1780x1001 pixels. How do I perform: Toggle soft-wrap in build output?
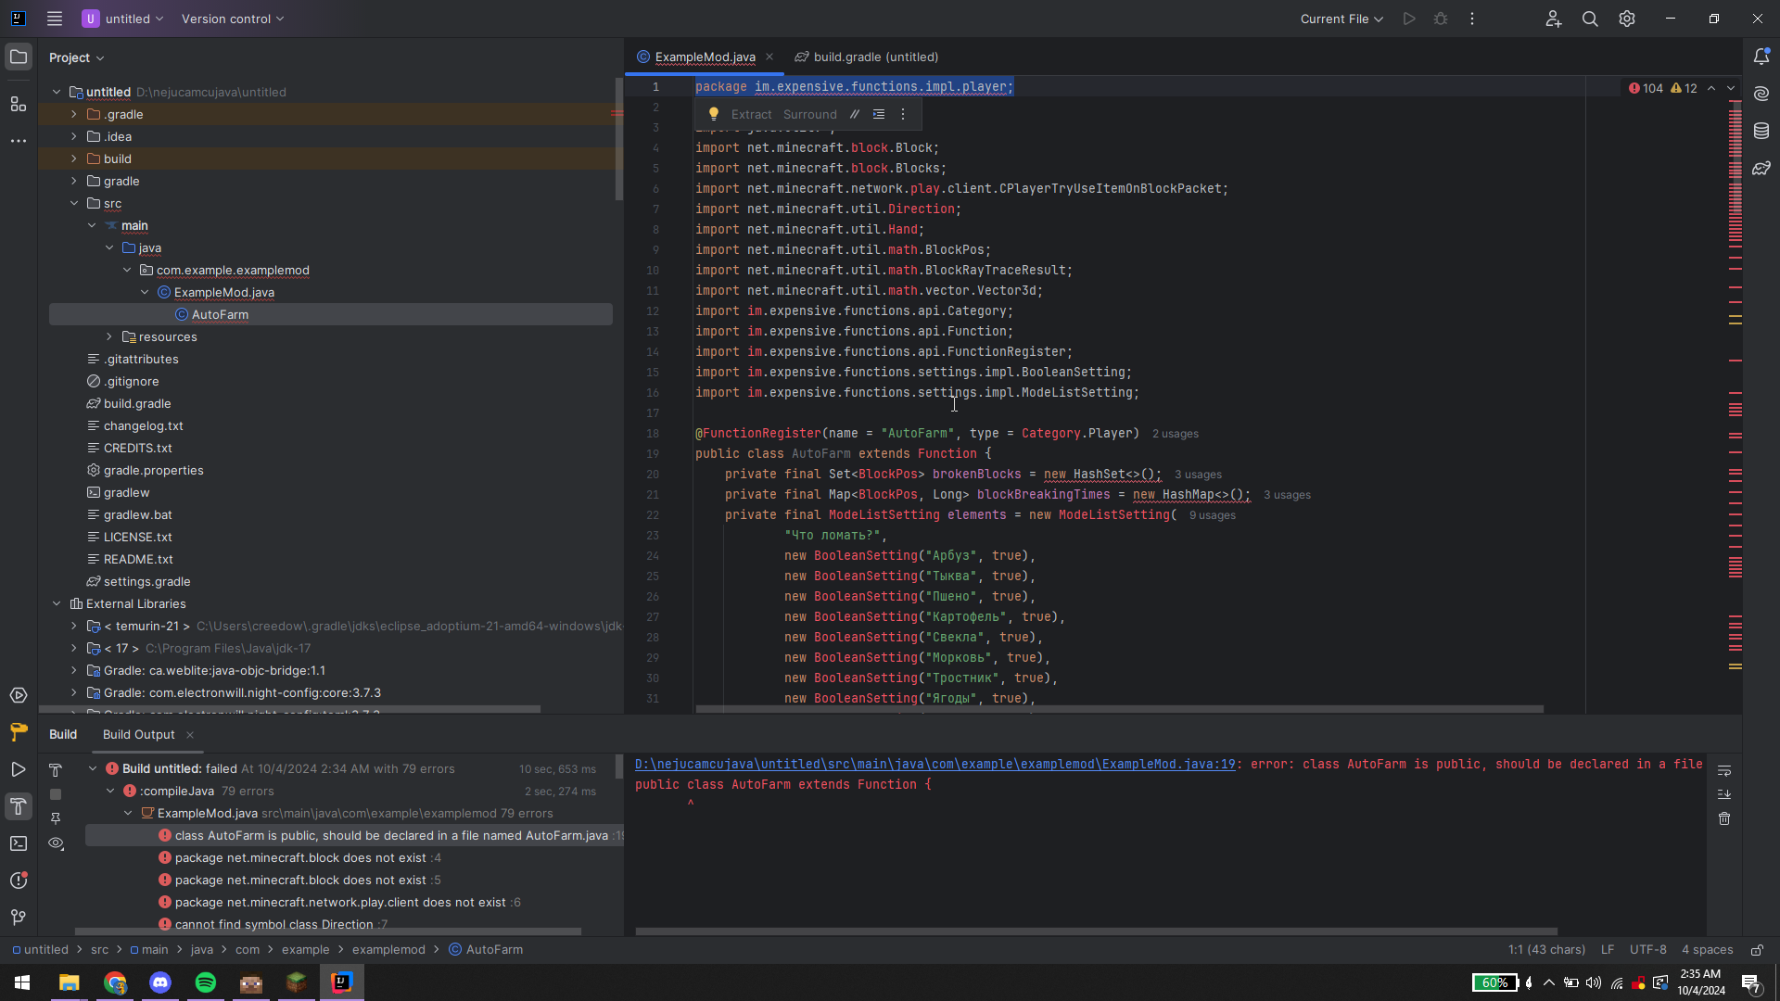point(1724,770)
